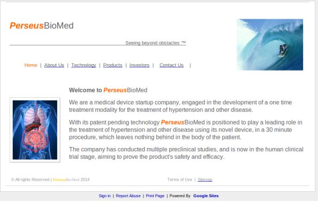Open the Google Sites link
The image size is (318, 202).
tap(206, 196)
